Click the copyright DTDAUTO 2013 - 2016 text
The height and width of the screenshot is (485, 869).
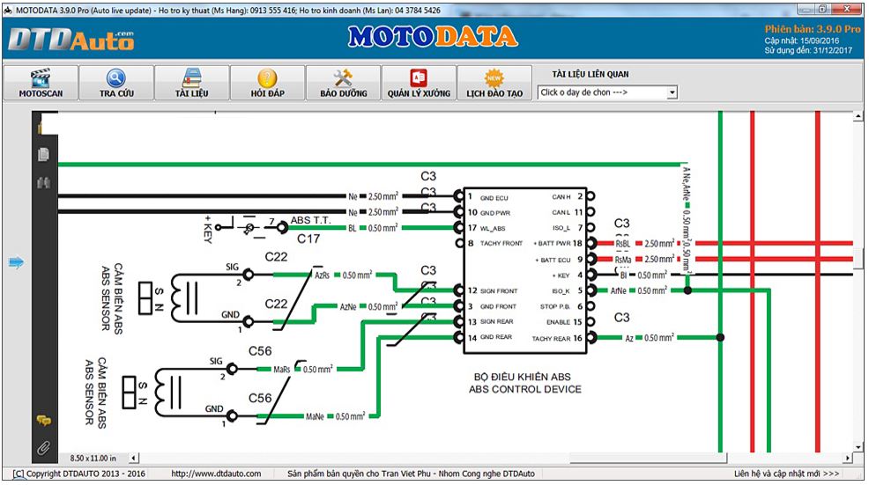pos(78,474)
